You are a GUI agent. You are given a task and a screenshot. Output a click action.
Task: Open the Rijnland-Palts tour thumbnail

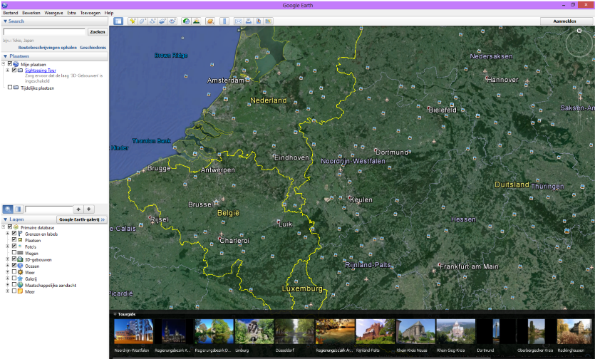(x=375, y=331)
